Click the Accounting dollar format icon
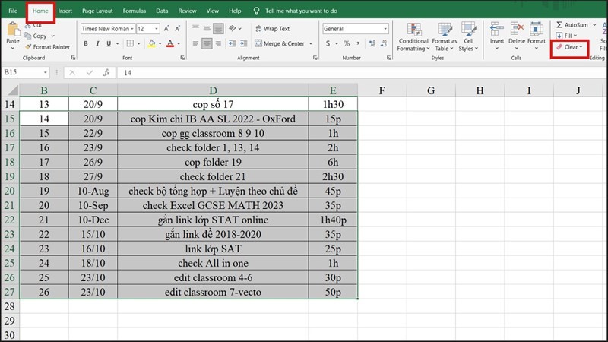Image resolution: width=608 pixels, height=342 pixels. click(328, 43)
